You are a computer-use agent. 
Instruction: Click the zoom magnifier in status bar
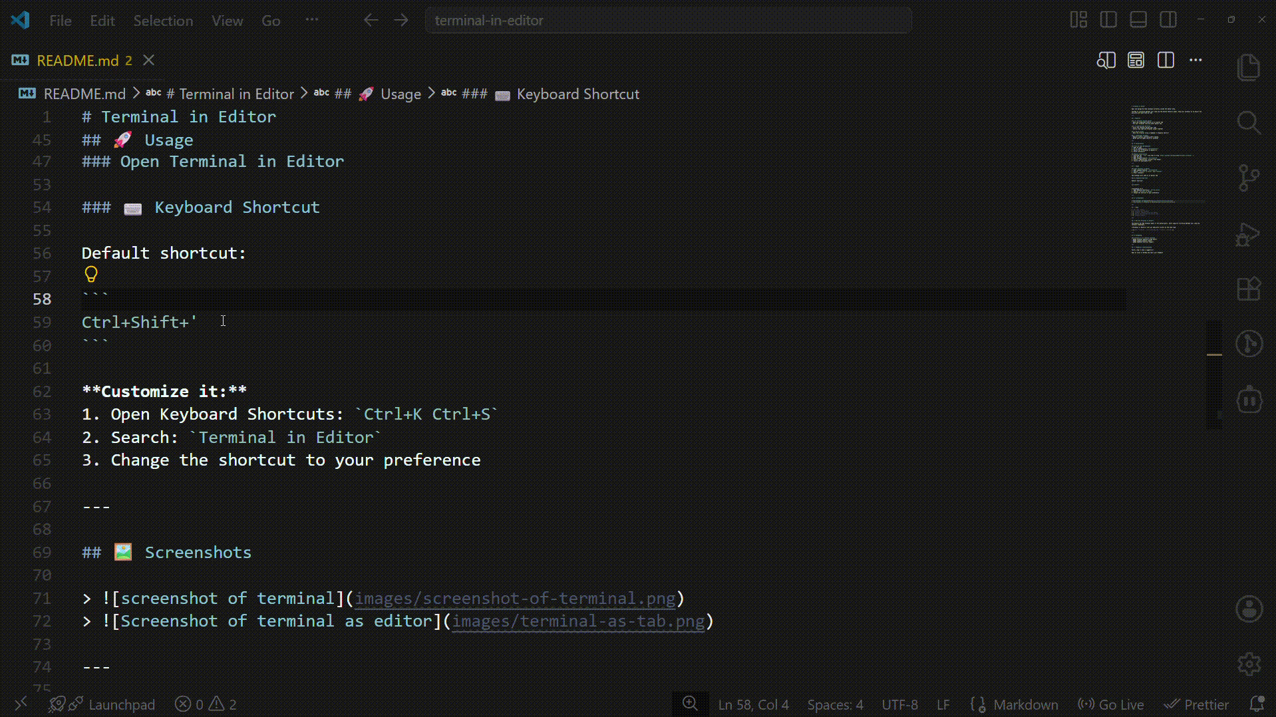point(690,704)
